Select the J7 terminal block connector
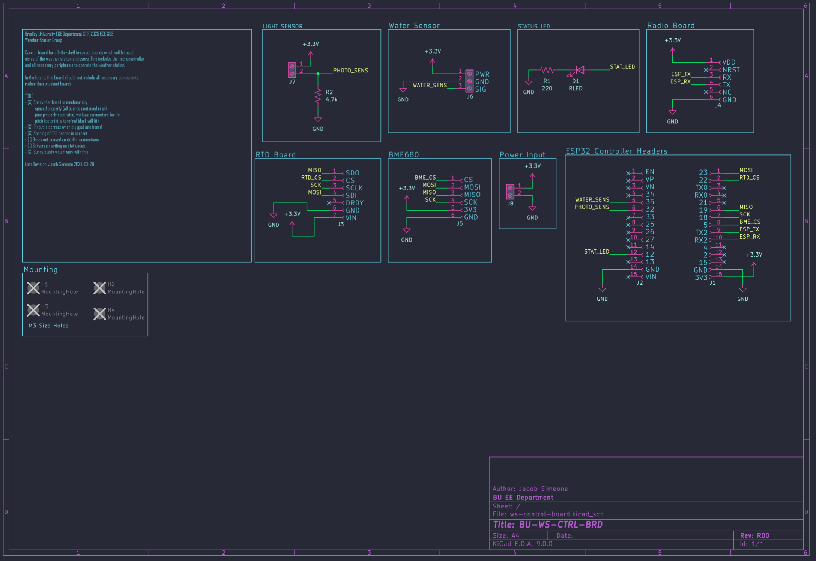The image size is (816, 561). [x=292, y=70]
